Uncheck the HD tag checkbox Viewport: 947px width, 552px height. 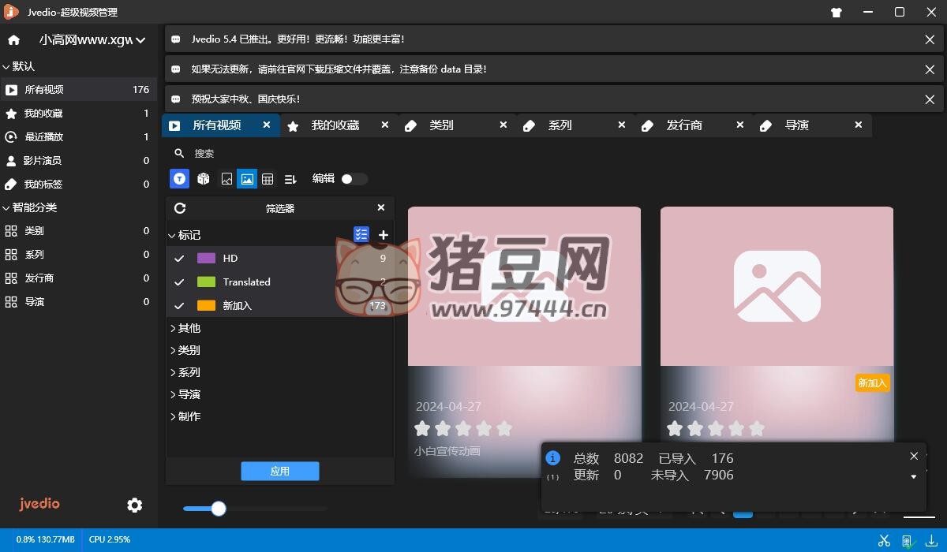coord(179,259)
